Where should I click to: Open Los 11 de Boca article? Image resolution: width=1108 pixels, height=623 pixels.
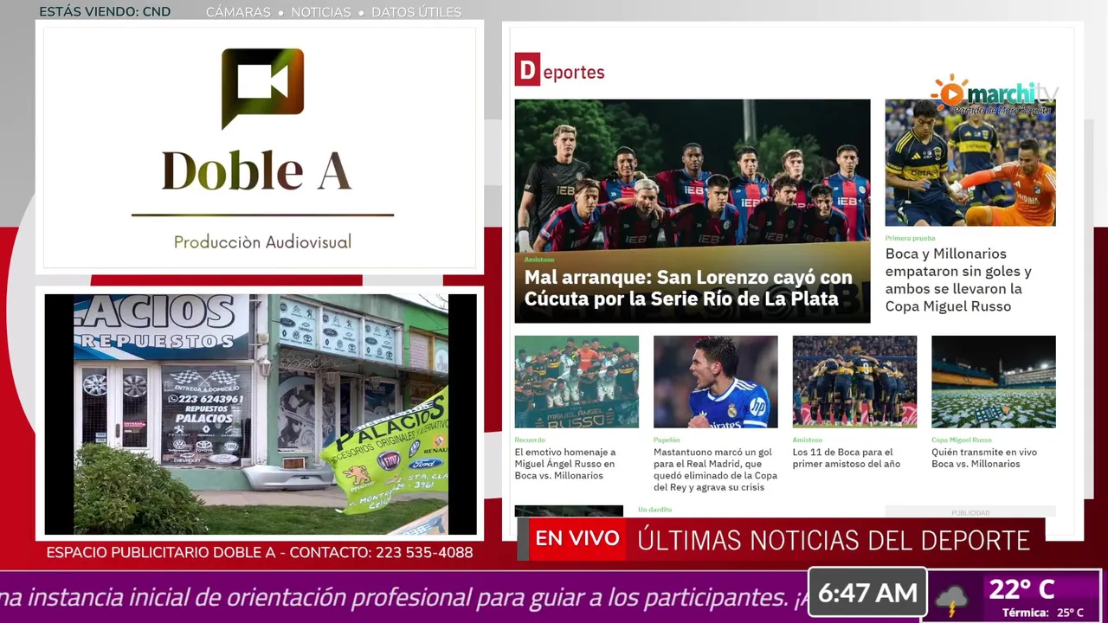[847, 458]
